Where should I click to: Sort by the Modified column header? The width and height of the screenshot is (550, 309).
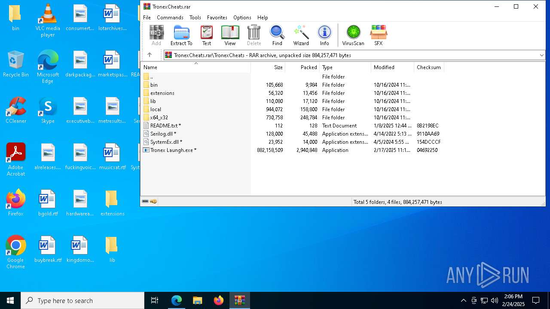[393, 67]
